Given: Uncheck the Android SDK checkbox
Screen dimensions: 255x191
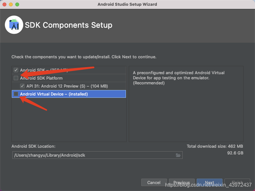Looking at the screenshot, I should point(16,70).
